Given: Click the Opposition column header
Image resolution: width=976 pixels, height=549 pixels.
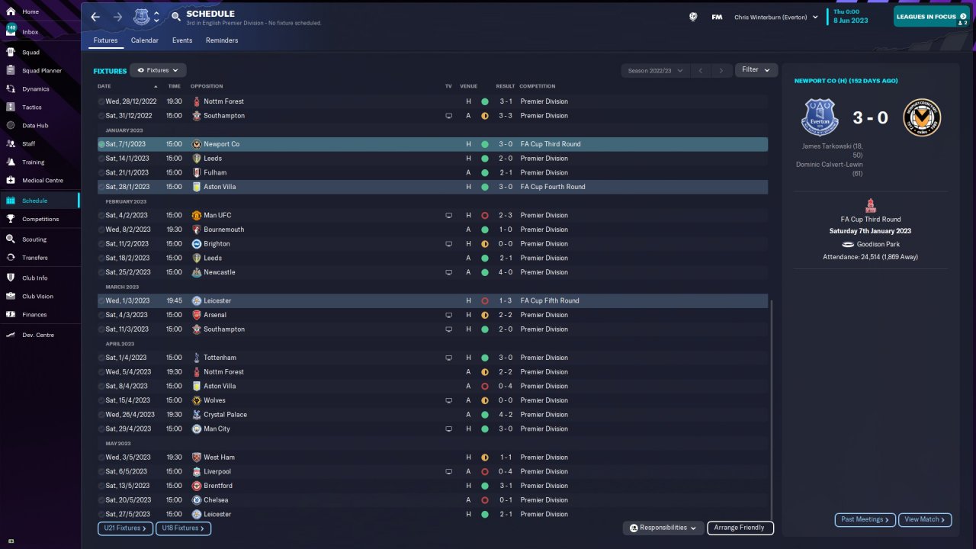Looking at the screenshot, I should pos(207,86).
